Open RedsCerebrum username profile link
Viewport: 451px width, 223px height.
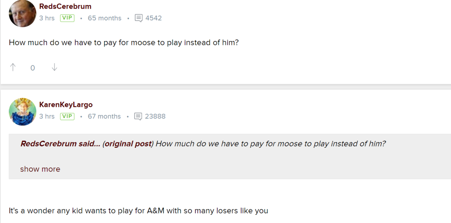tap(65, 6)
